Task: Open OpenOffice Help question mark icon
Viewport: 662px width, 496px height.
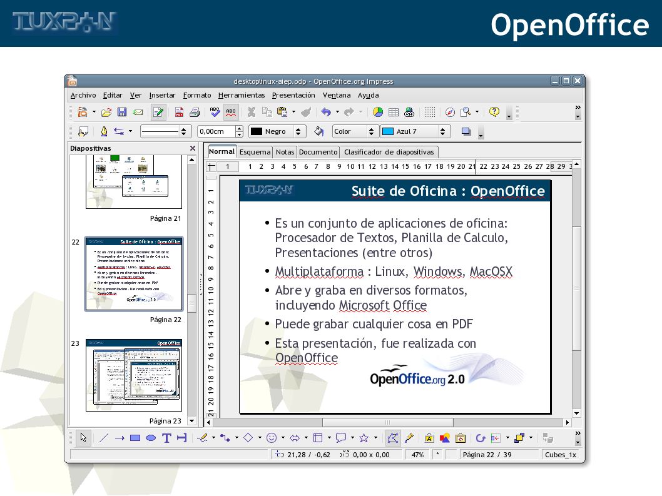Action: pos(494,112)
